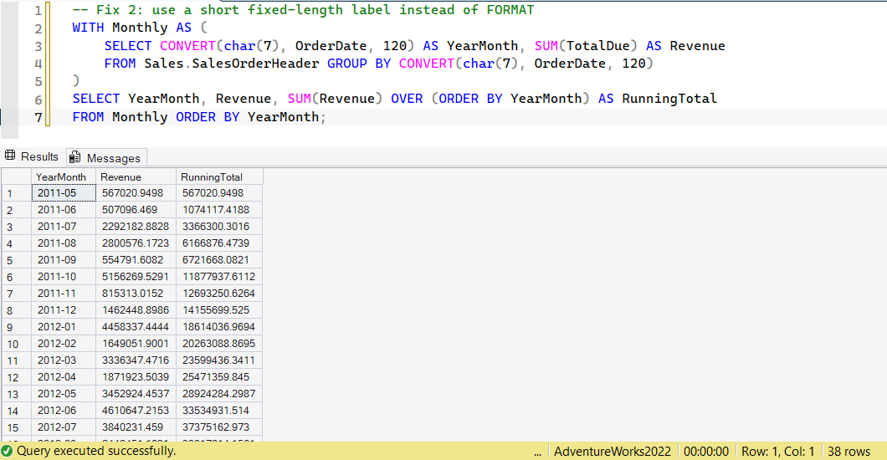Image resolution: width=887 pixels, height=460 pixels.
Task: Click YearMonth cell 2012-06
Action: coord(64,411)
